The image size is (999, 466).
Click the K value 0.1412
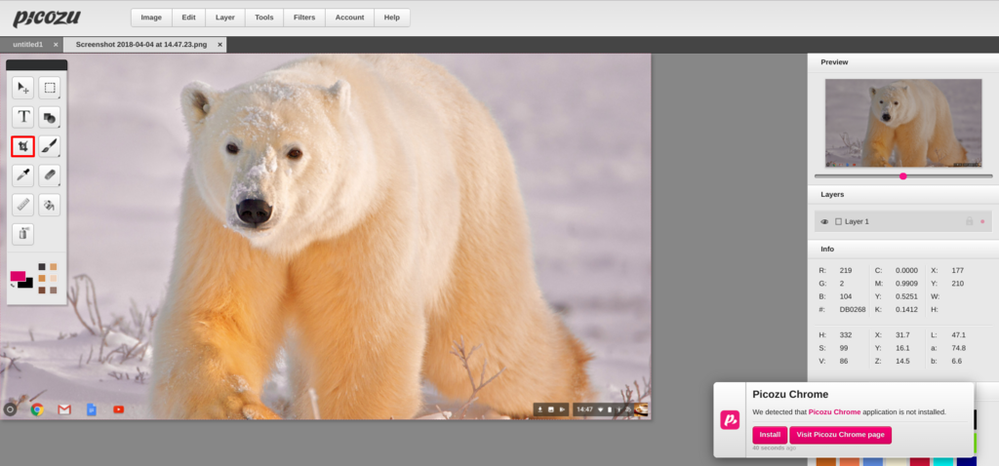pyautogui.click(x=906, y=309)
